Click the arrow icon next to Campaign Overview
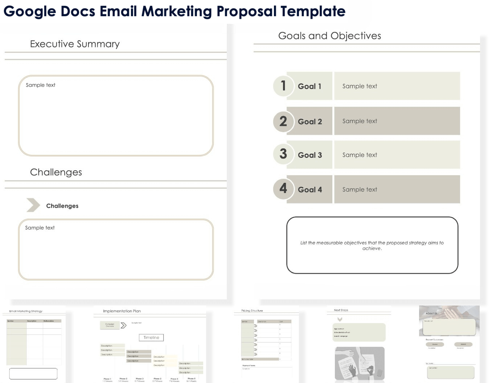The width and height of the screenshot is (492, 383). (123, 325)
